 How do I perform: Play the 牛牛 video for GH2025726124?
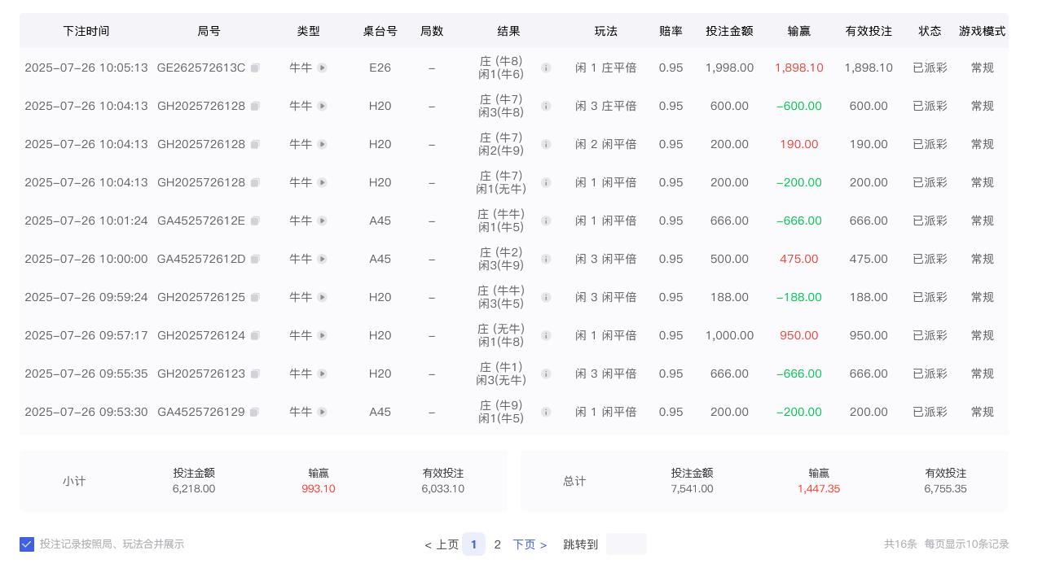click(x=323, y=335)
